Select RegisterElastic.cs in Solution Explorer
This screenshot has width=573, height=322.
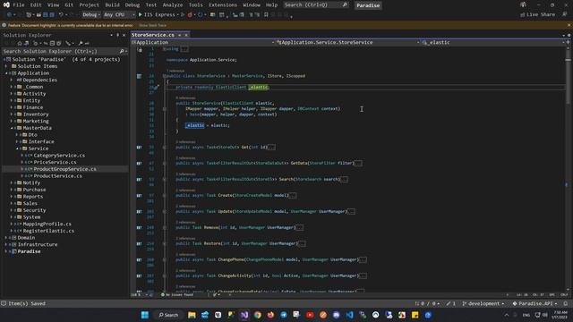48,231
